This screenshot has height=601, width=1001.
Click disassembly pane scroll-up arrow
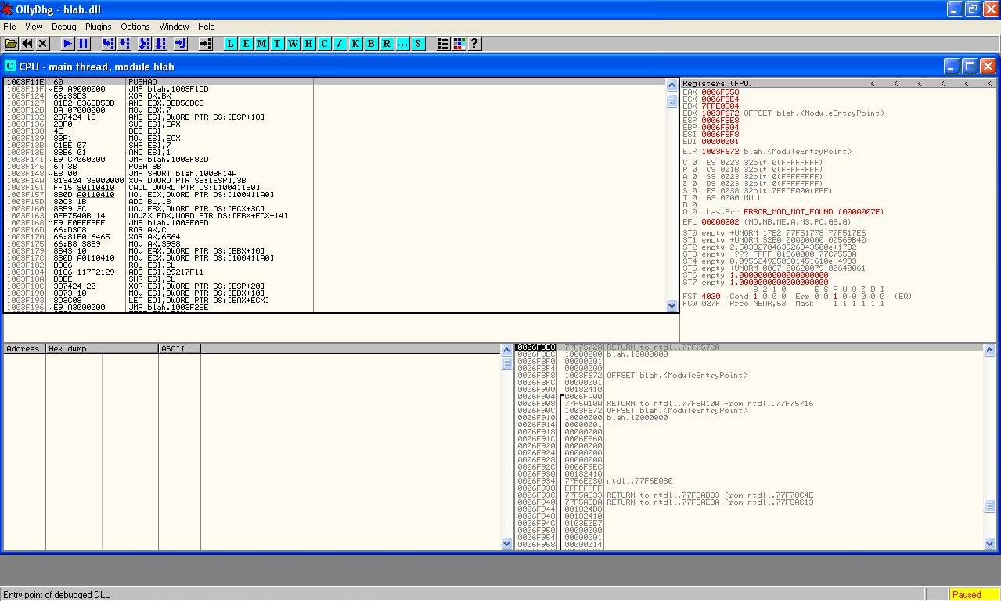click(672, 85)
